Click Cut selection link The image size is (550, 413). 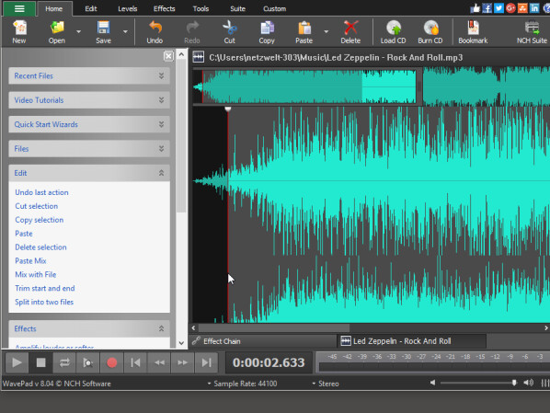(37, 206)
